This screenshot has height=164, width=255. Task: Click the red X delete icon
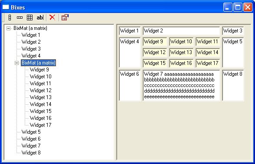tap(52, 17)
